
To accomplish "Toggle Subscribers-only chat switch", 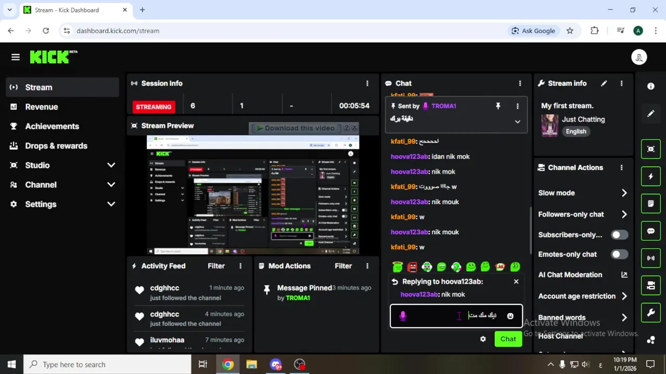I will [x=619, y=235].
